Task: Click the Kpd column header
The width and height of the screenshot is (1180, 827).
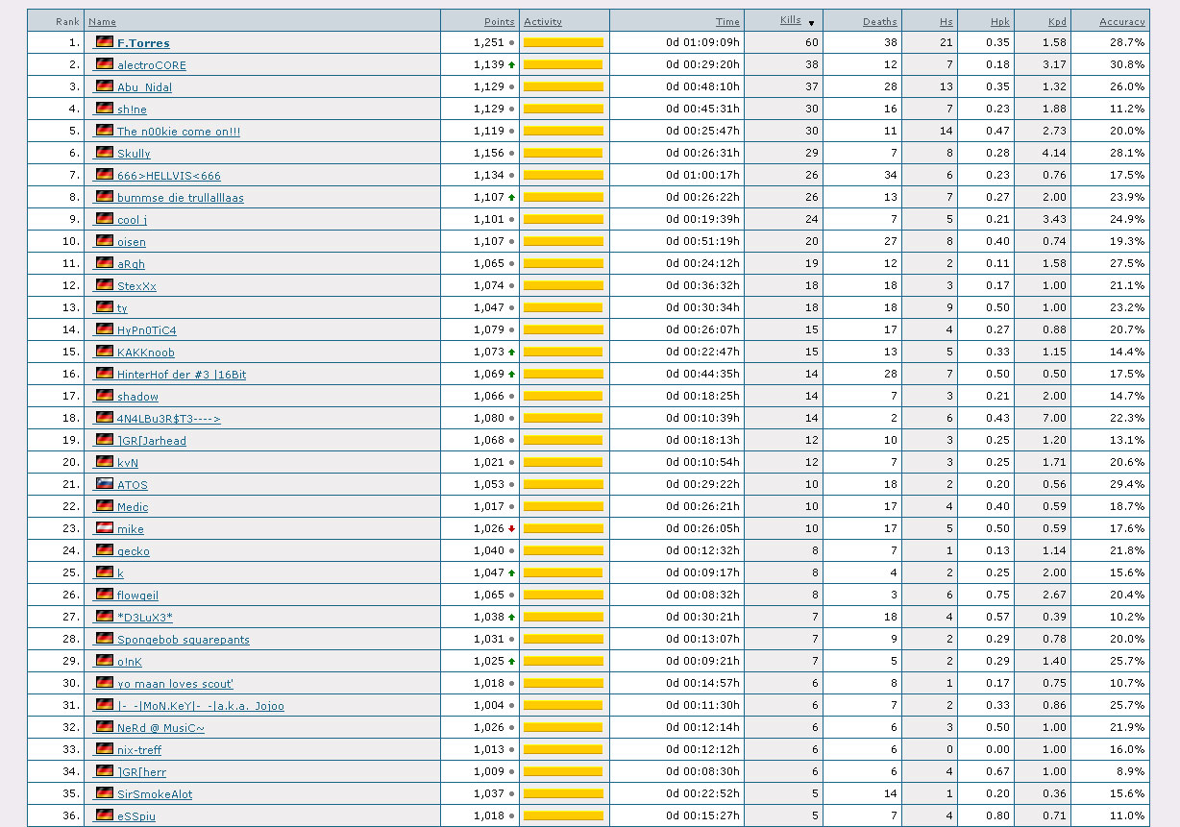Action: tap(1057, 21)
